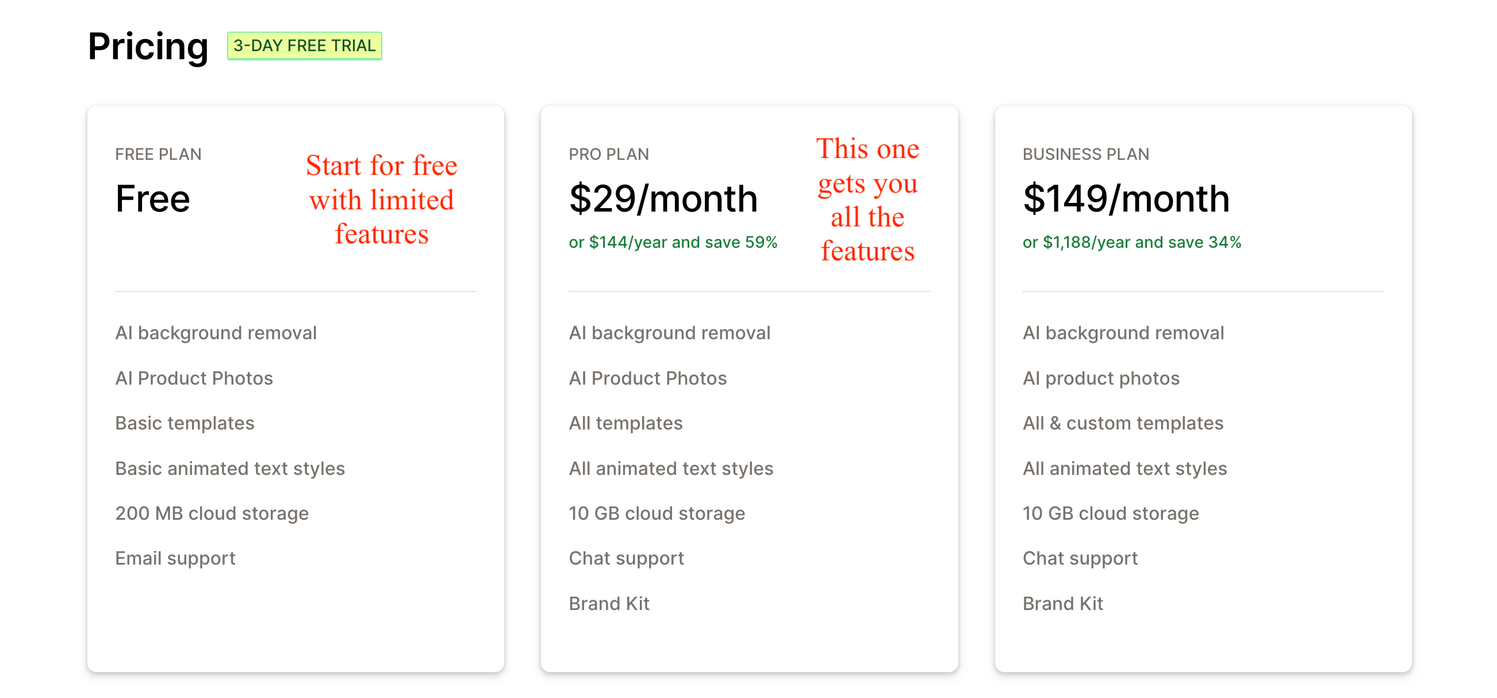Click All templates in Pro plan
This screenshot has height=698, width=1497.
click(x=625, y=423)
